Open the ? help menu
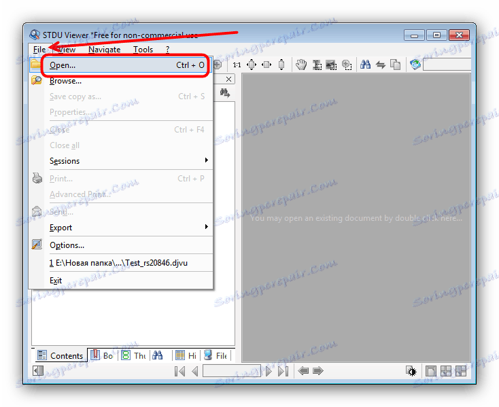This screenshot has height=407, width=499. coord(167,50)
